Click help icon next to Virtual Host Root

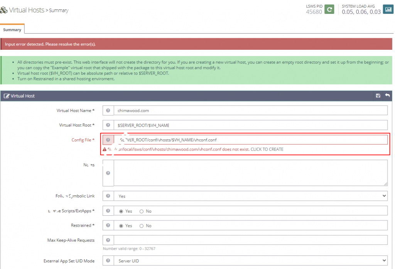tap(108, 125)
